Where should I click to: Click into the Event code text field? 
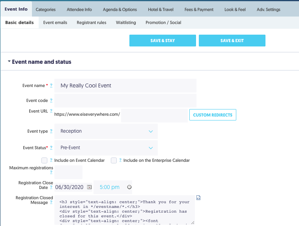pyautogui.click(x=125, y=100)
